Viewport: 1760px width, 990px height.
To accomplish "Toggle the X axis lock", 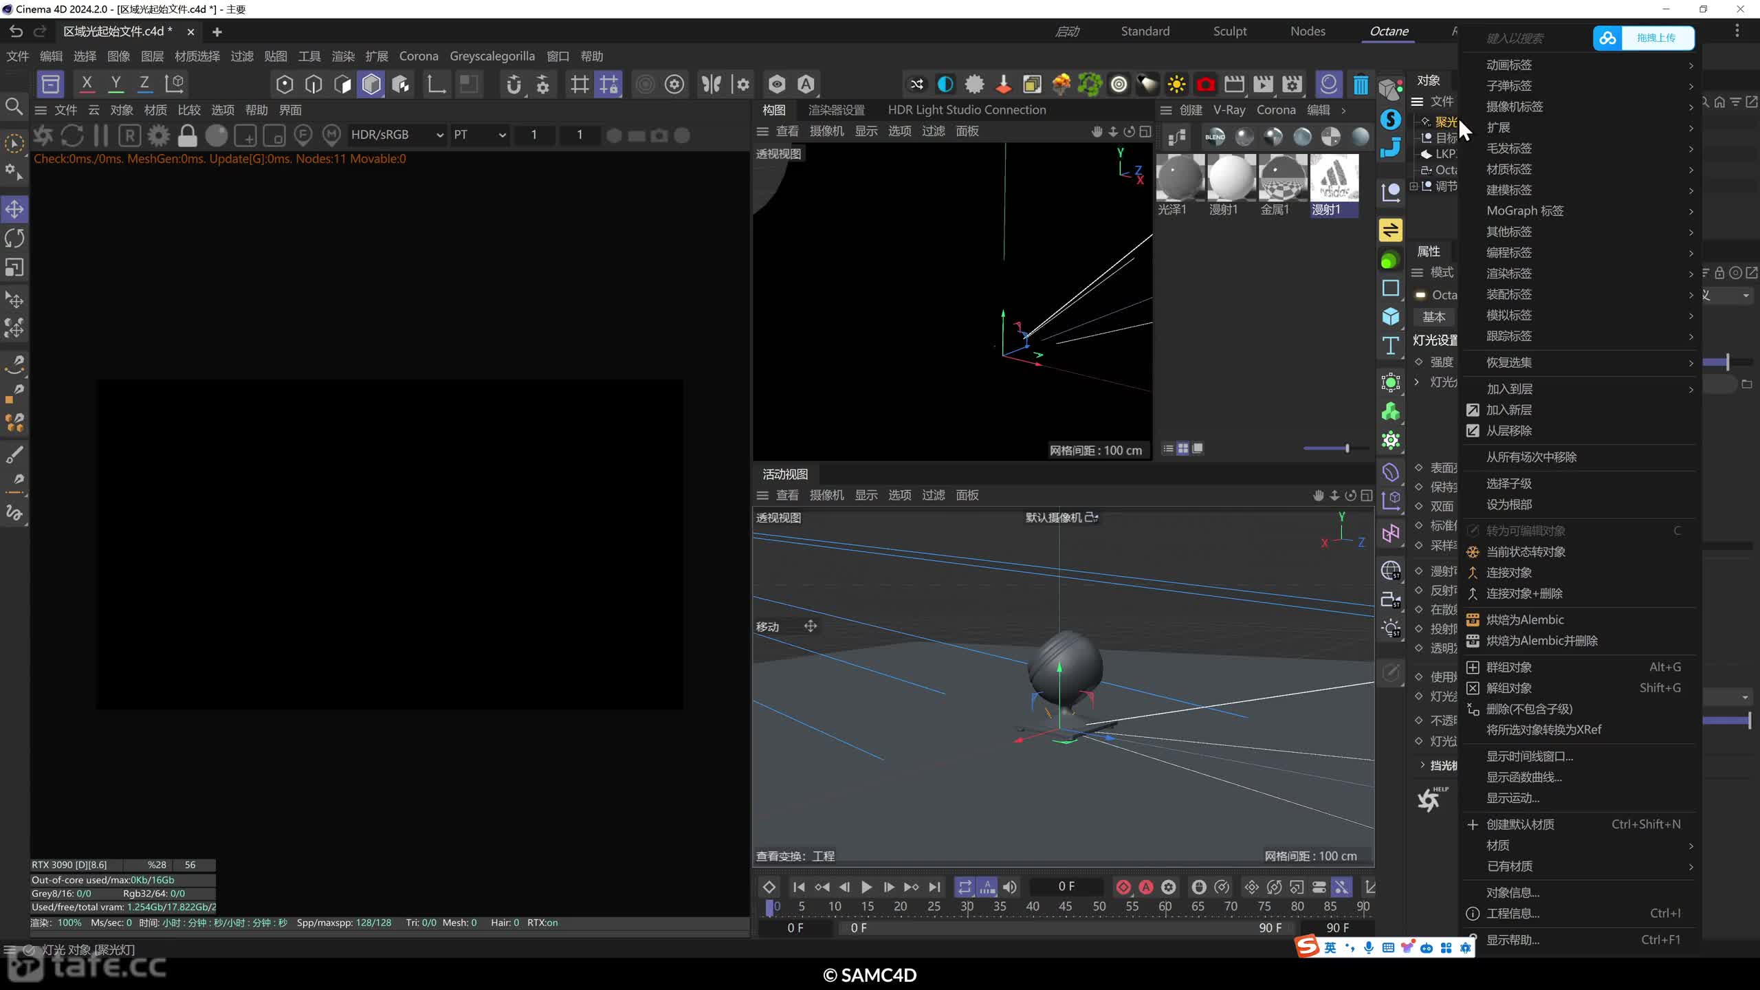I will (87, 84).
